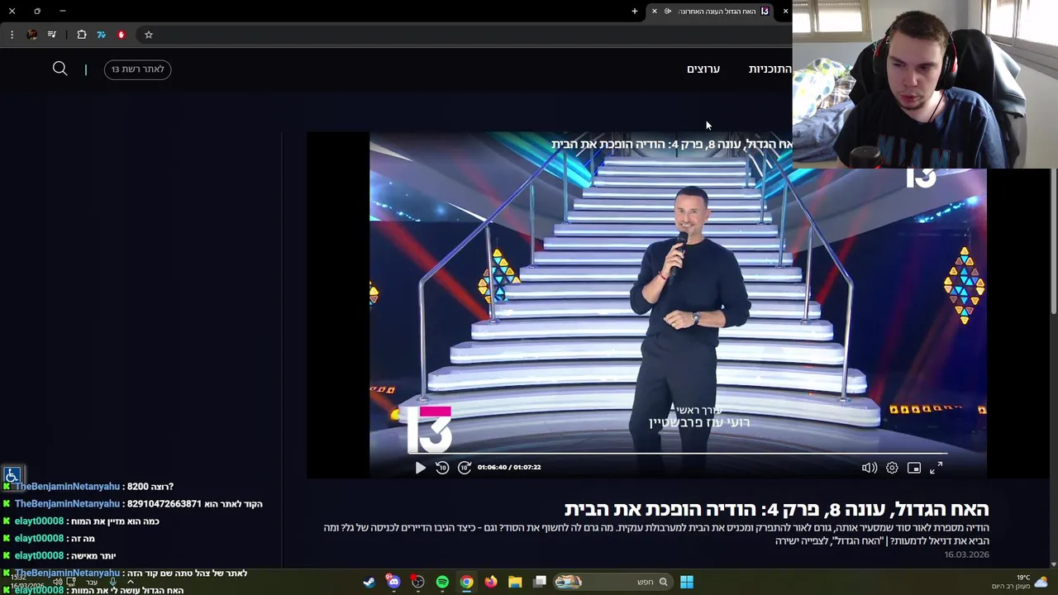Click the video title overlay on the player
This screenshot has height=595, width=1058.
tap(671, 145)
